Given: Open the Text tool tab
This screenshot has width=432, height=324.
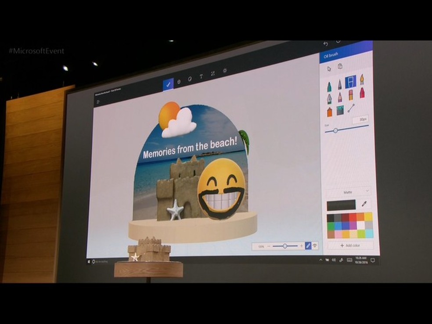Looking at the screenshot, I should pos(201,76).
